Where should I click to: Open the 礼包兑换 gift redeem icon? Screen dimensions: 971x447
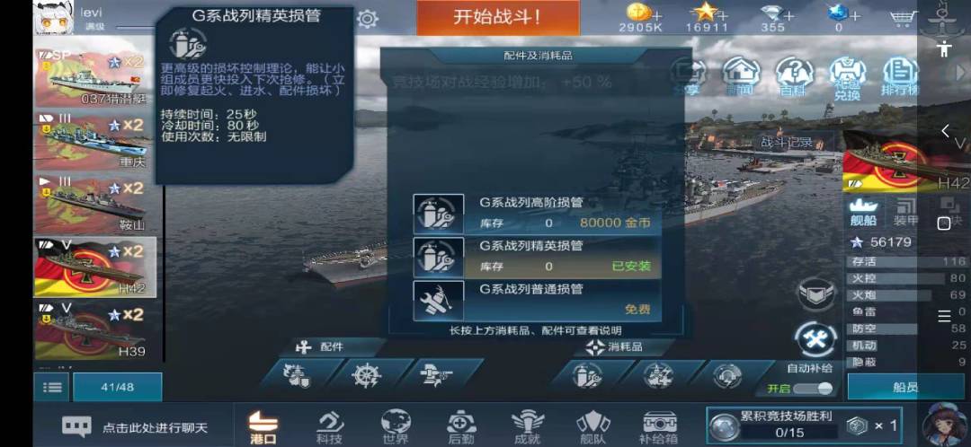[848, 77]
